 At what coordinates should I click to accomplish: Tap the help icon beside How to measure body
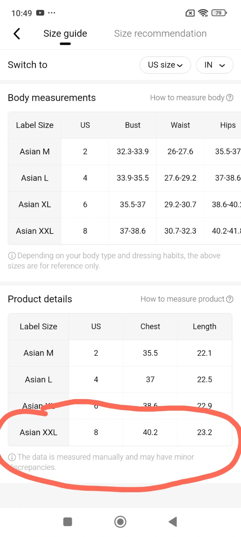click(230, 98)
